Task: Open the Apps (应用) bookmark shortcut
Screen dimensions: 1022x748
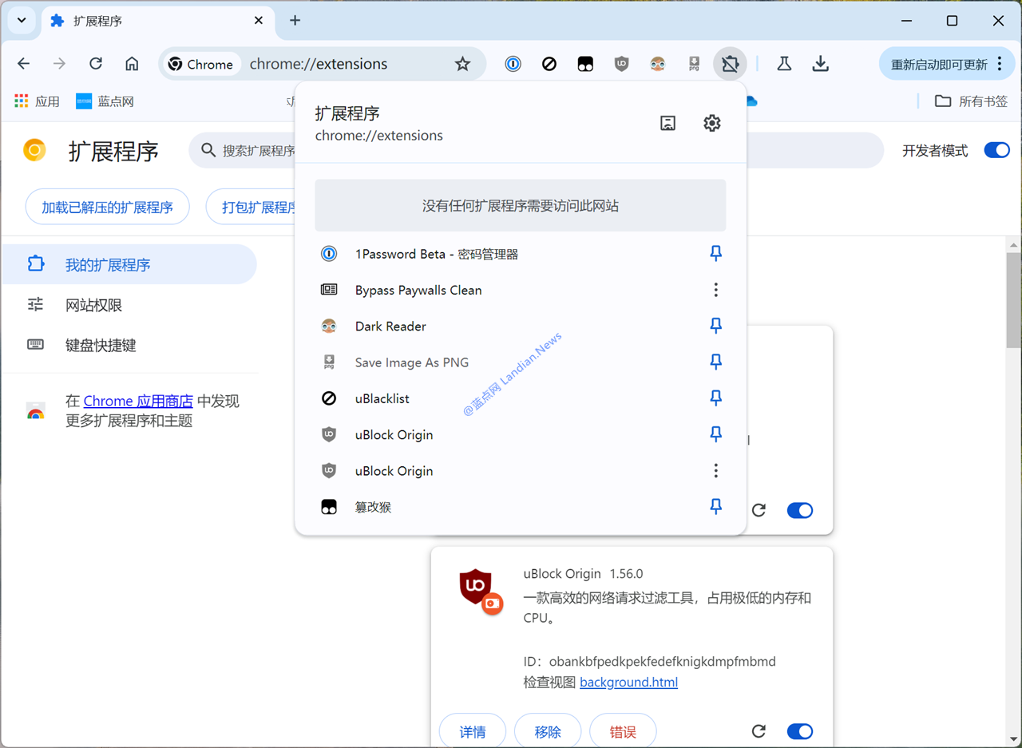Action: pos(37,101)
